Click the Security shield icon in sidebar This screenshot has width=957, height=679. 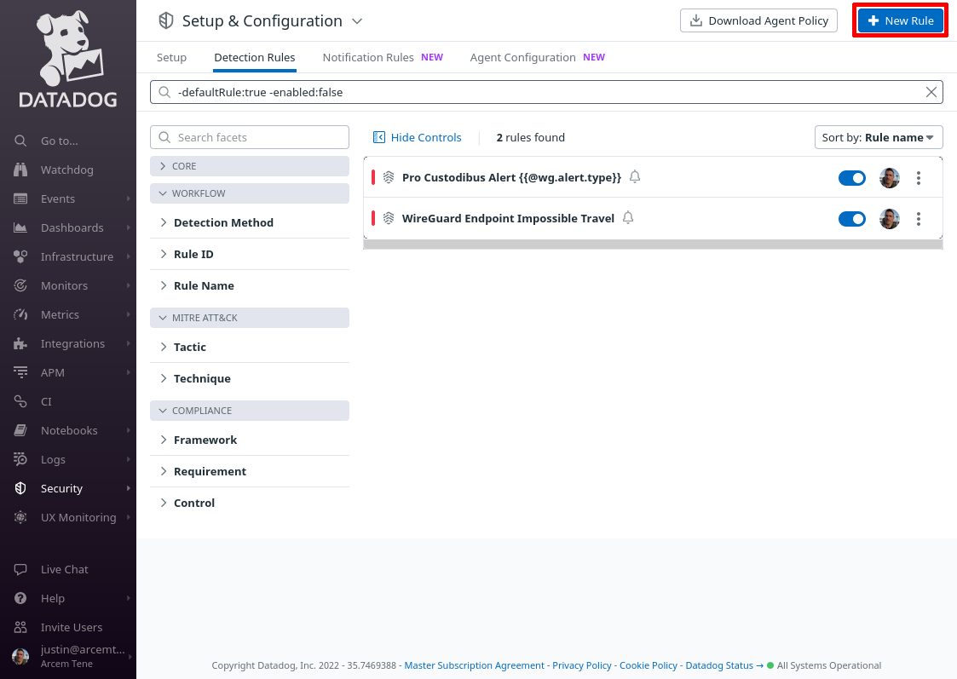20,489
